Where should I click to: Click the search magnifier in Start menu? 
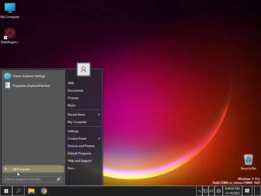pyautogui.click(x=58, y=179)
